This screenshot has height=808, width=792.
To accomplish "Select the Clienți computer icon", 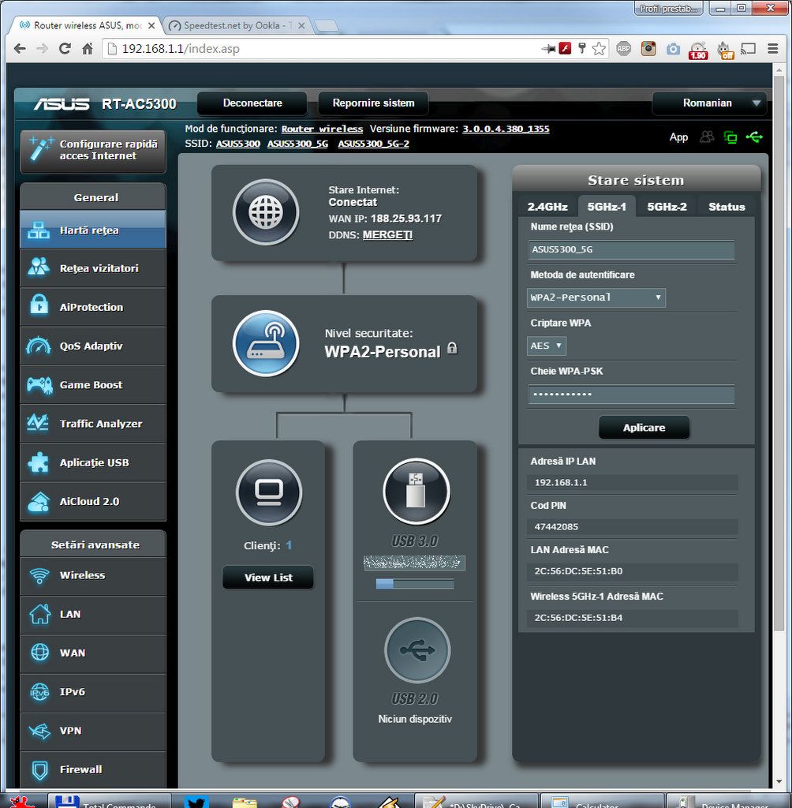I will click(x=269, y=492).
